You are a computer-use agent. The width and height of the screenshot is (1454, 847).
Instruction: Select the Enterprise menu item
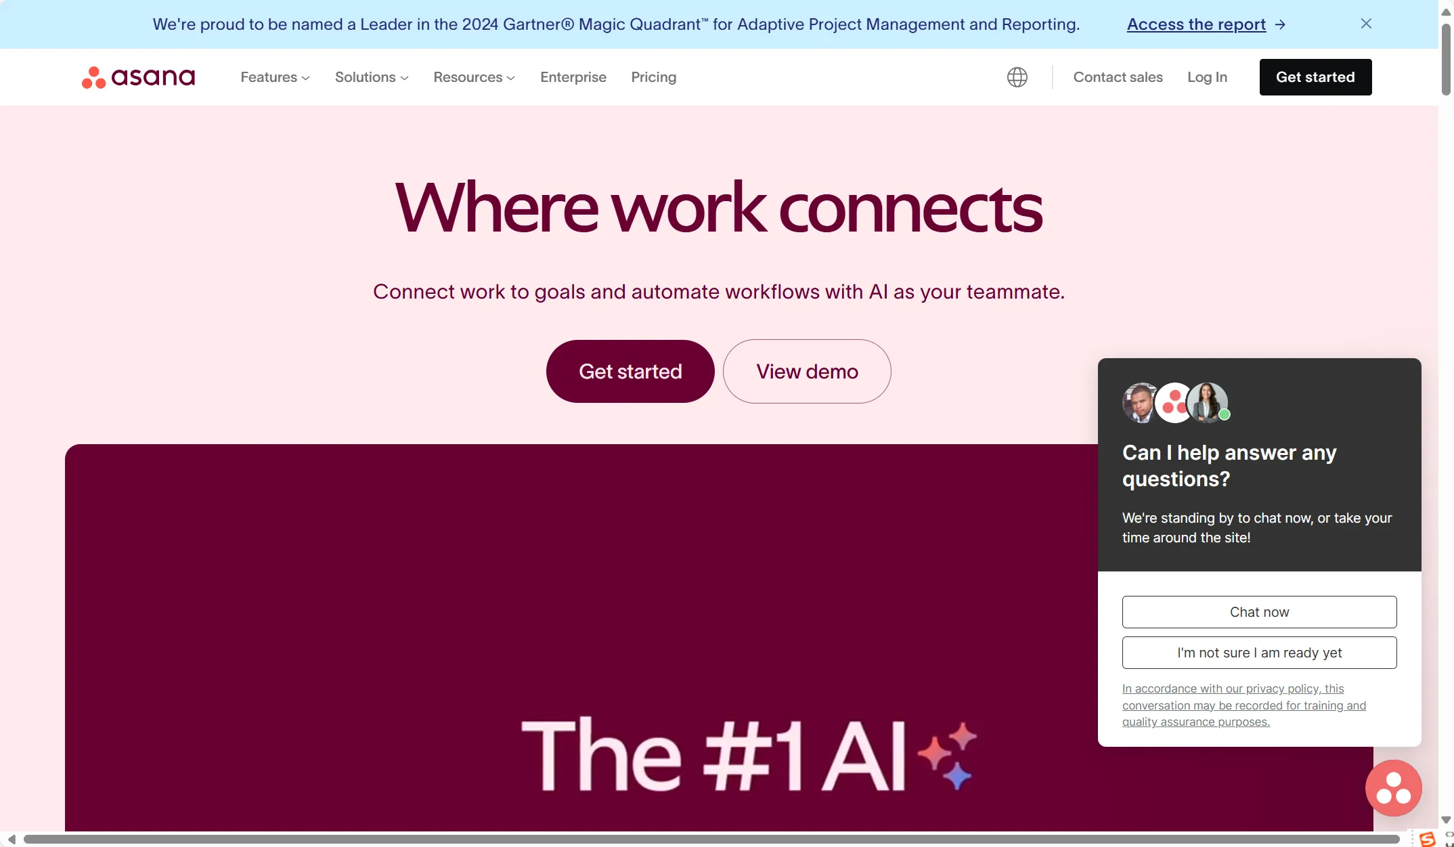573,77
